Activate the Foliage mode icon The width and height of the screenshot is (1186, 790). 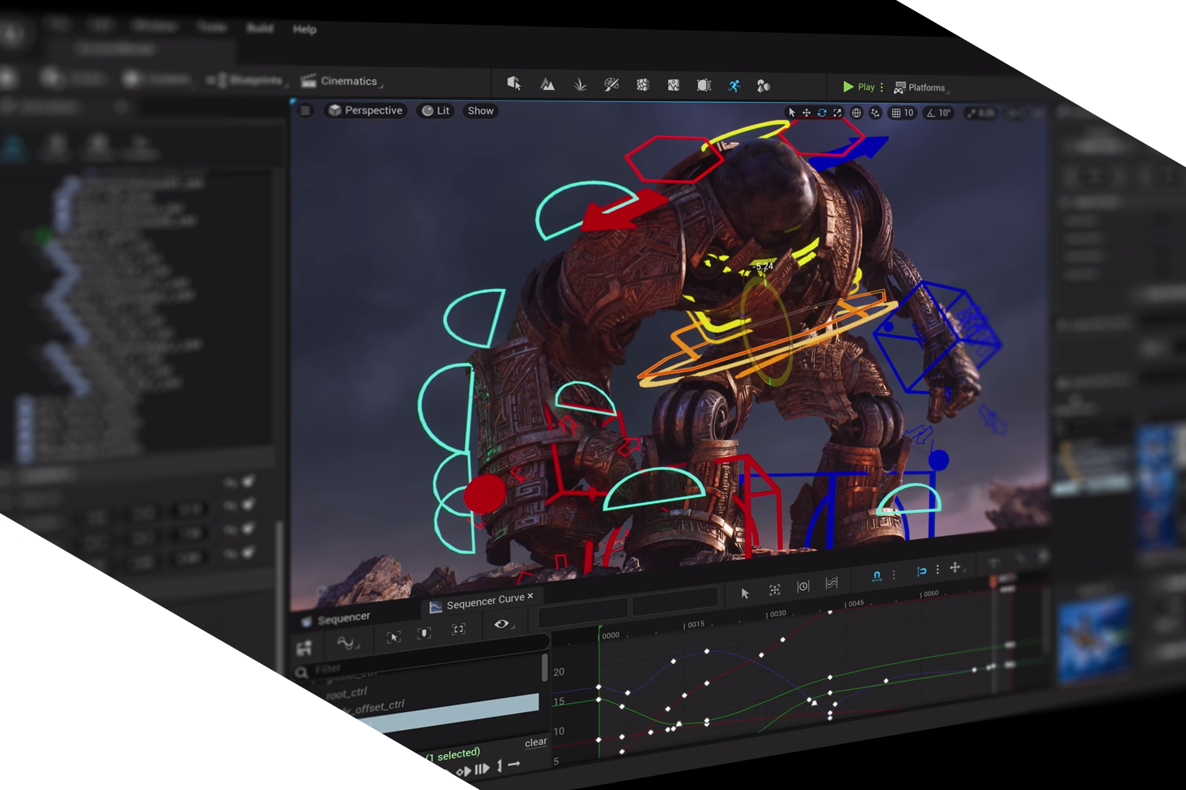click(x=579, y=85)
